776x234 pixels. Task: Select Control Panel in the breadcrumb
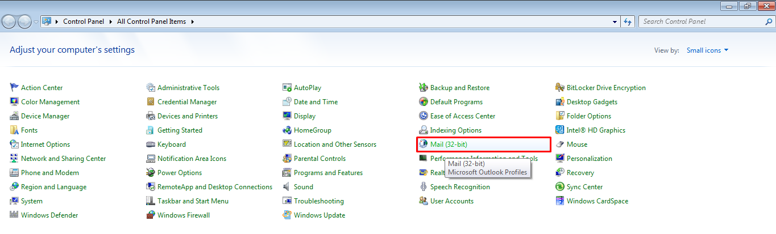point(84,22)
